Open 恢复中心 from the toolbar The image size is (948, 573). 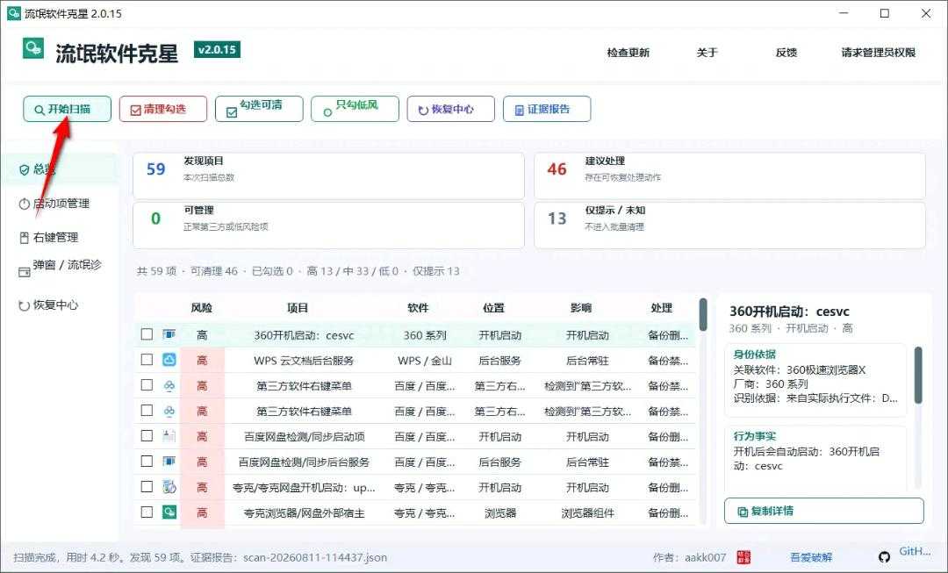(x=451, y=110)
